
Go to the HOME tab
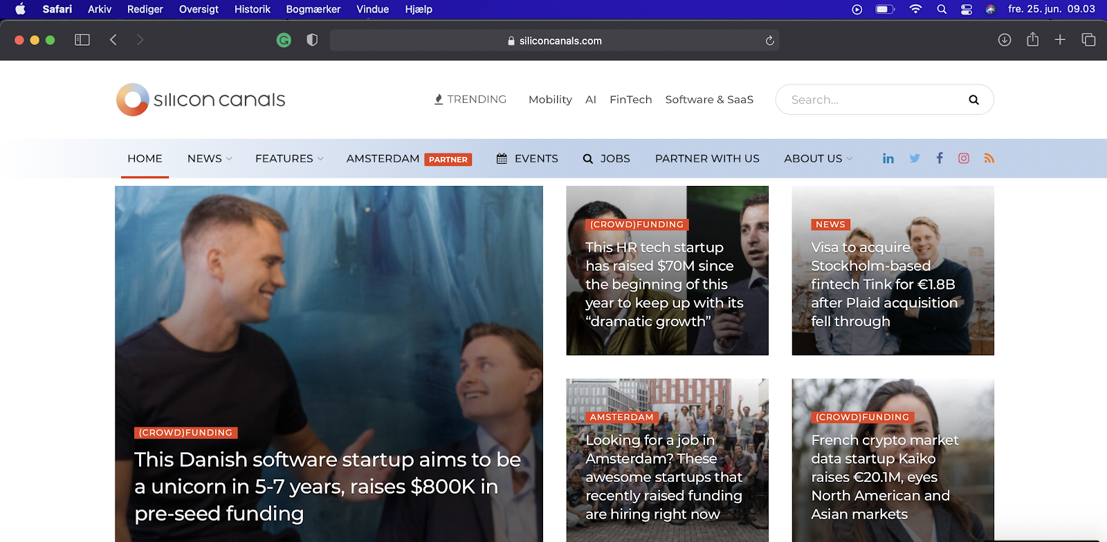pyautogui.click(x=145, y=158)
